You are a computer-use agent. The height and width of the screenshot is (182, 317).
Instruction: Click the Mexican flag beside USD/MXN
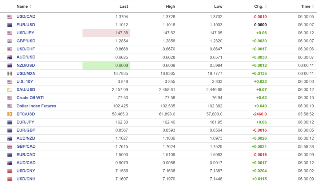tap(10, 74)
